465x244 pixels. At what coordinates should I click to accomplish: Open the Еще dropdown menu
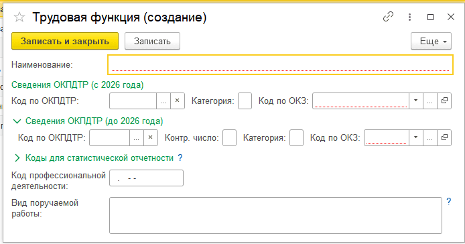[x=431, y=41]
